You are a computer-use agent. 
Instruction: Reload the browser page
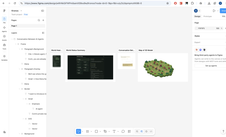15,3
